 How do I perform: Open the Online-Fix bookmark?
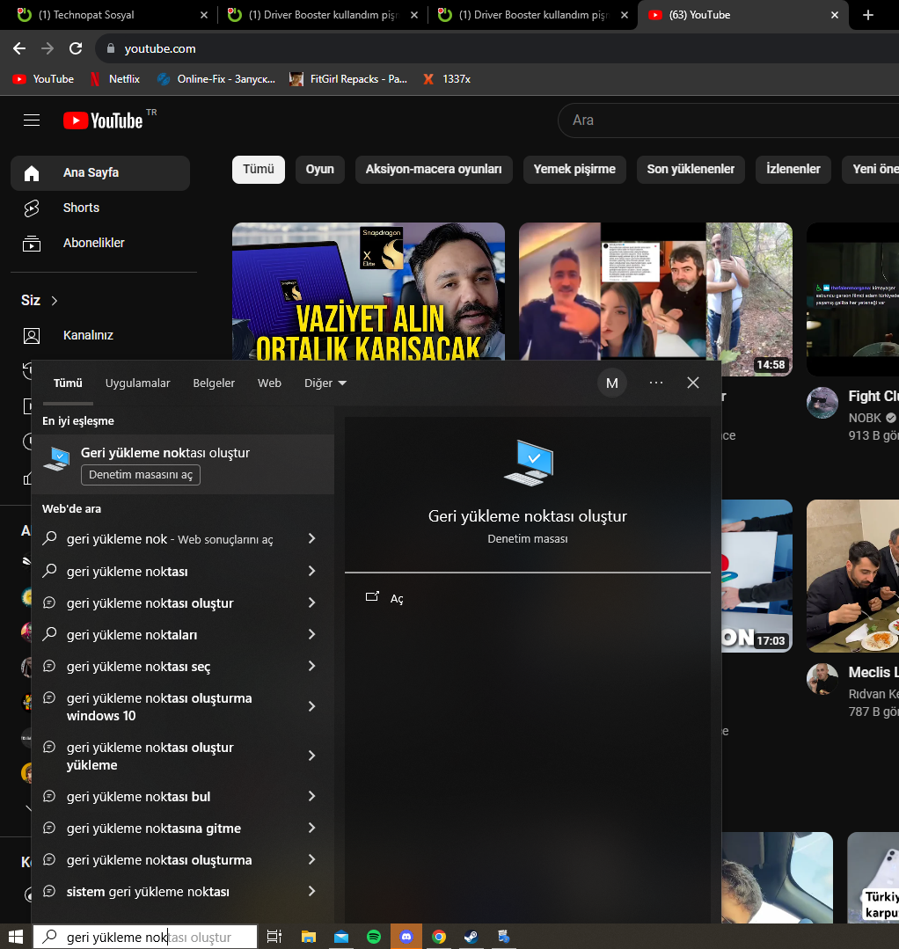[216, 79]
